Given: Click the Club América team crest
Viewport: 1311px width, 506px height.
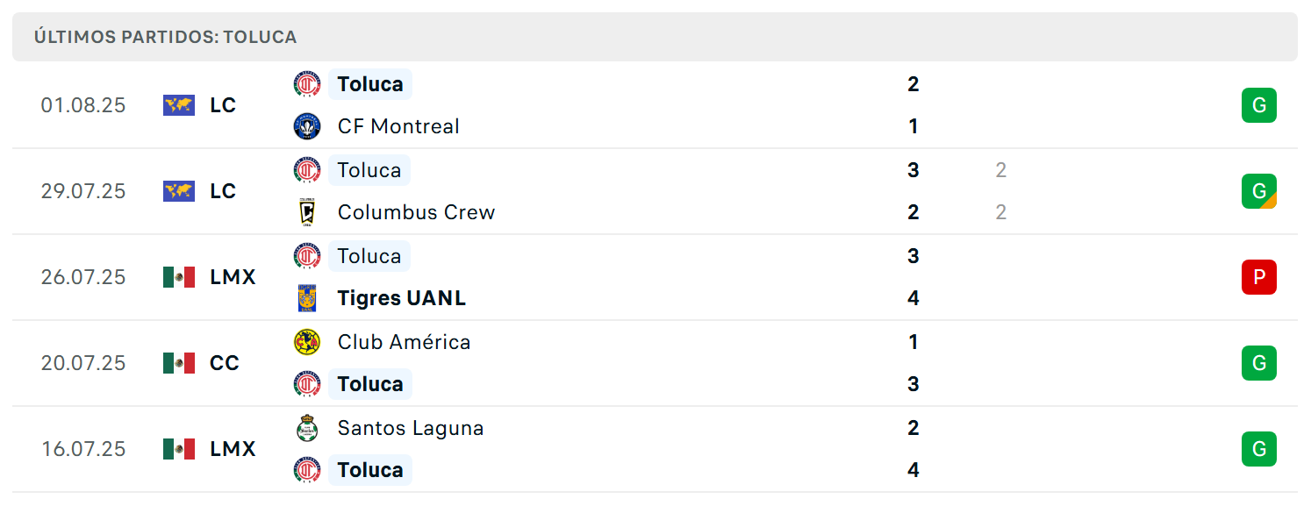Looking at the screenshot, I should [307, 342].
